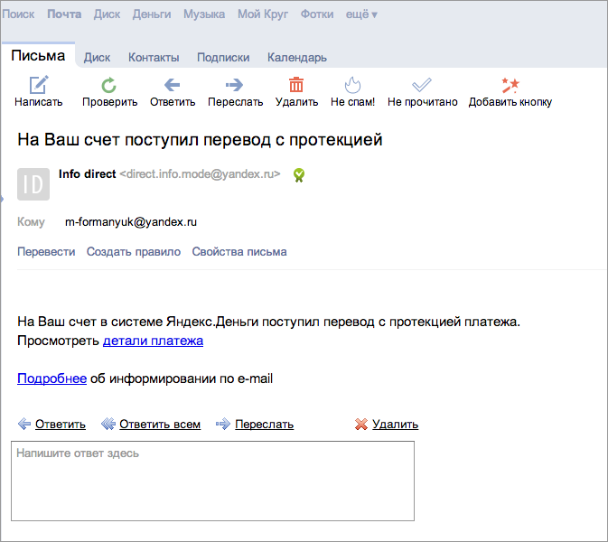Click the blue arrow icon beside bottom Ответить
Screen dimensions: 608x542
tap(24, 424)
